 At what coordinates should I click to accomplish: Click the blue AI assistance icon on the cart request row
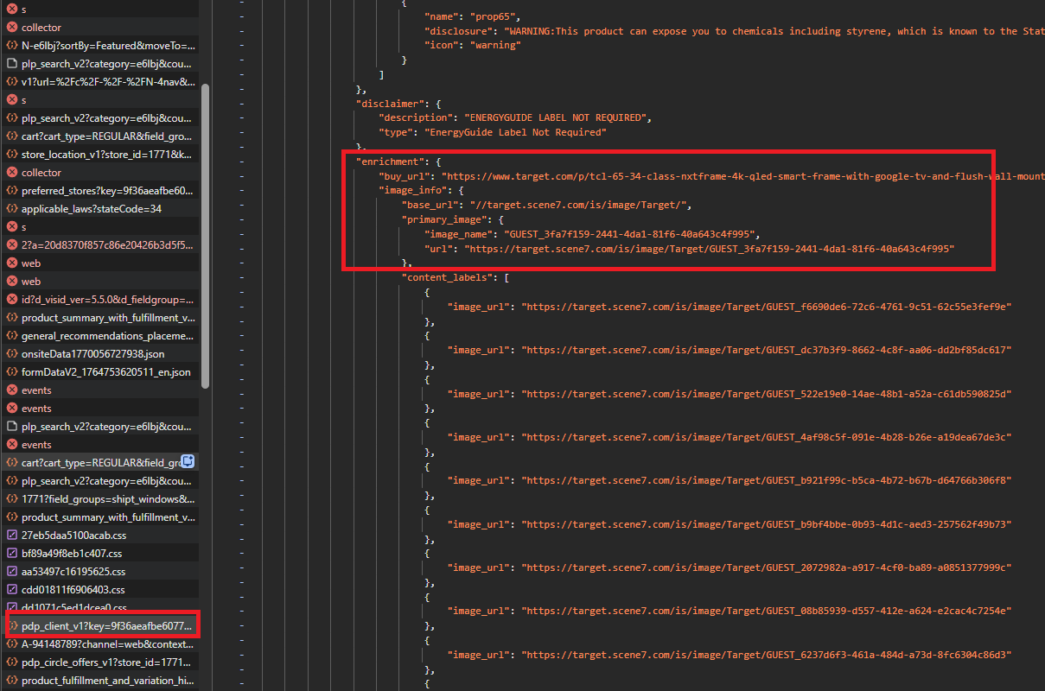point(187,462)
